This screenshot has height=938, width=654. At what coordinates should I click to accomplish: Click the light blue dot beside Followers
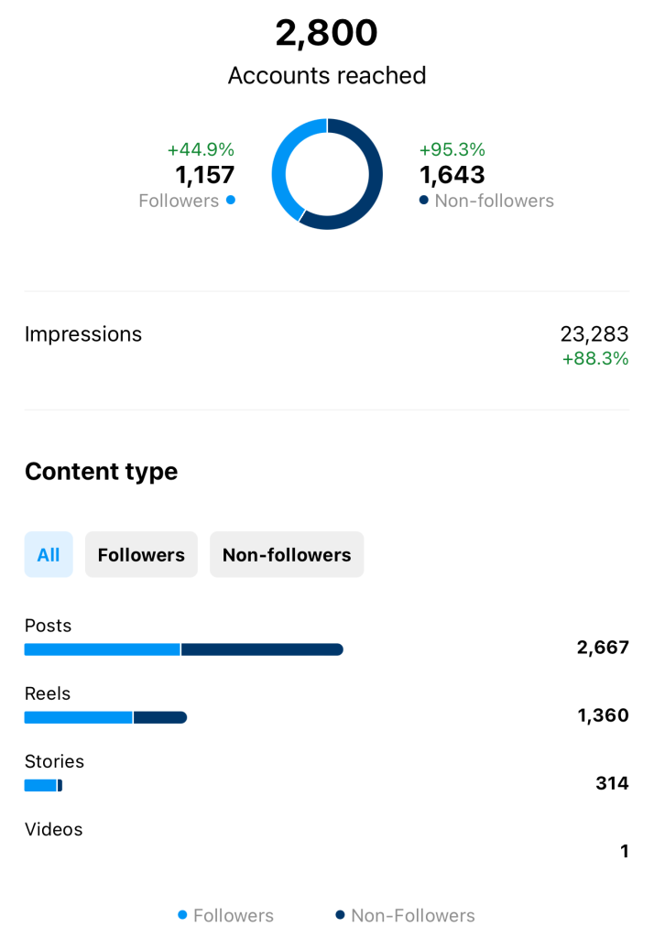tap(230, 200)
